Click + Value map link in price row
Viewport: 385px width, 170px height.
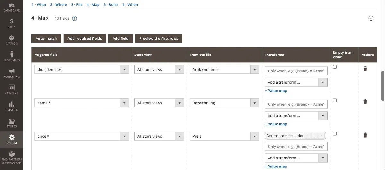[x=276, y=166]
